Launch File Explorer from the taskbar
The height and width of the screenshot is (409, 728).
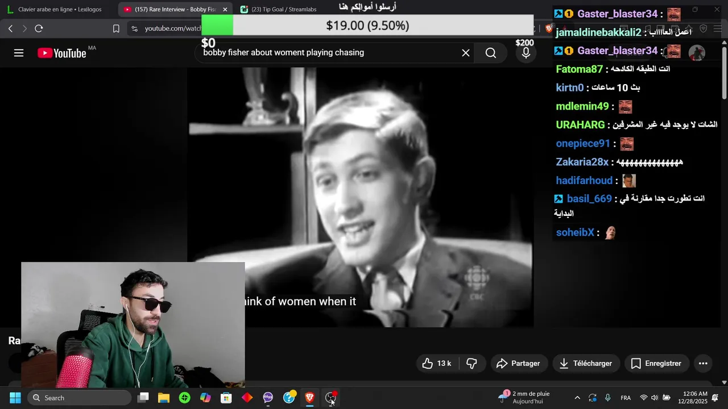[x=164, y=398]
